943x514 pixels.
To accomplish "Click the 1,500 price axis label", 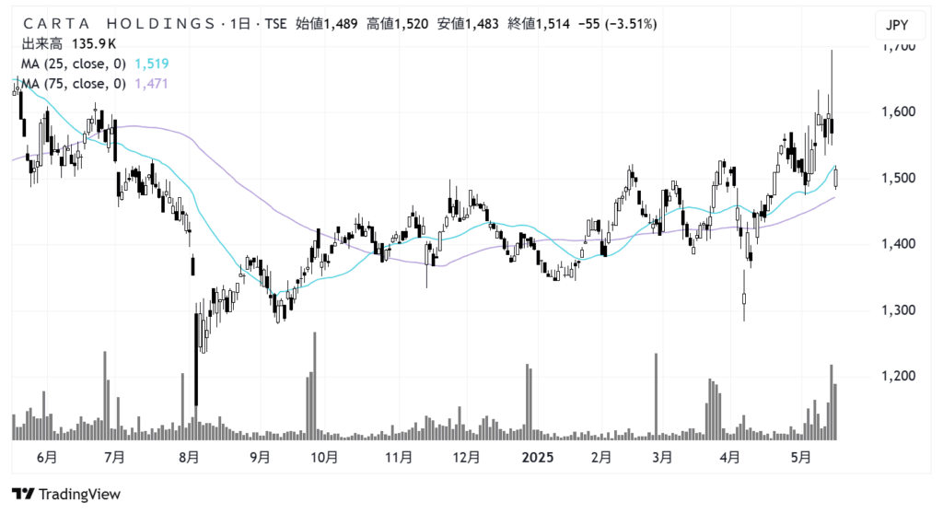I will (x=899, y=178).
